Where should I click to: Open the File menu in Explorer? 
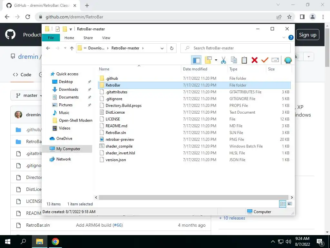(51, 38)
